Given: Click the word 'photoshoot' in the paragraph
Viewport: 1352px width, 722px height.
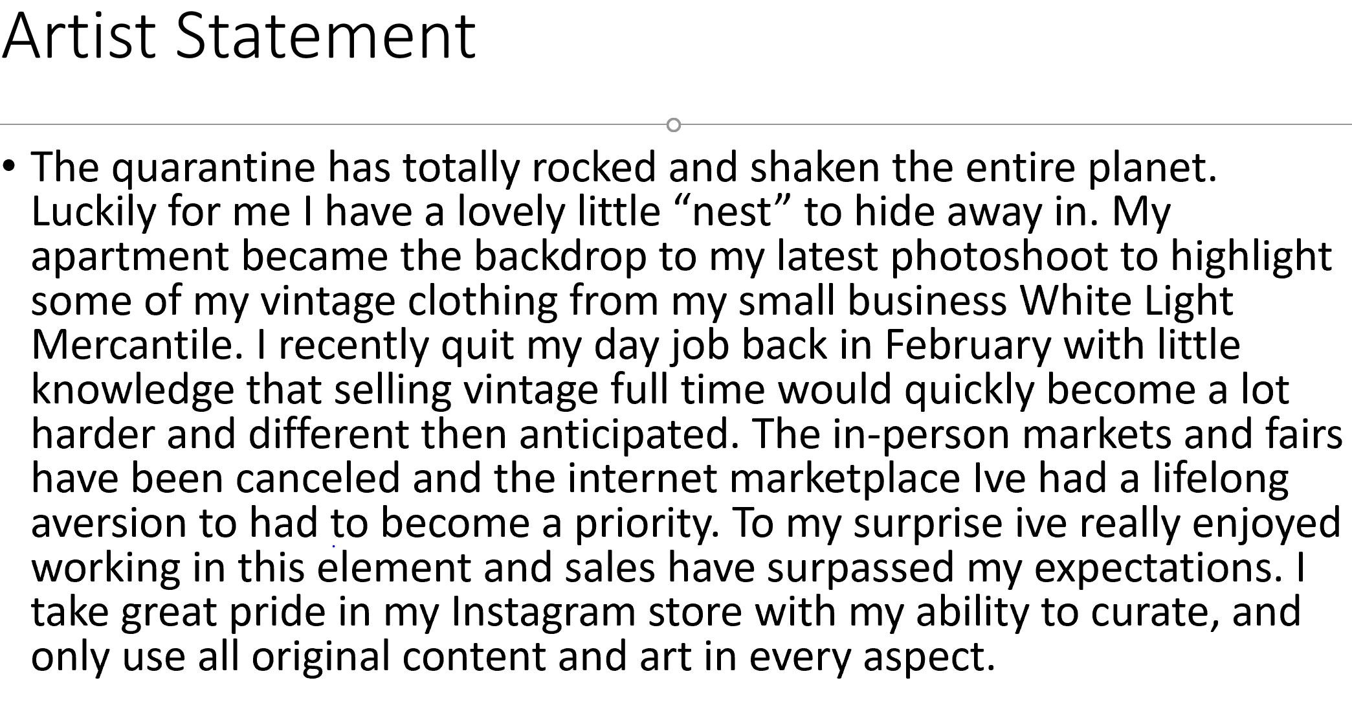Looking at the screenshot, I should [999, 256].
